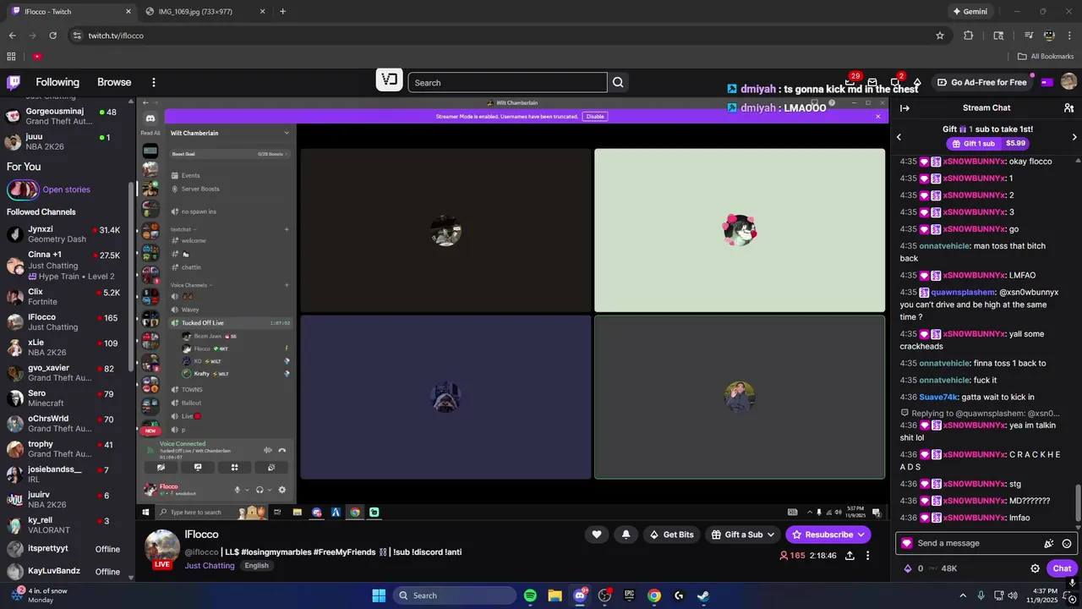The image size is (1082, 609).
Task: Click the Get Bits button under stream
Action: (x=672, y=535)
